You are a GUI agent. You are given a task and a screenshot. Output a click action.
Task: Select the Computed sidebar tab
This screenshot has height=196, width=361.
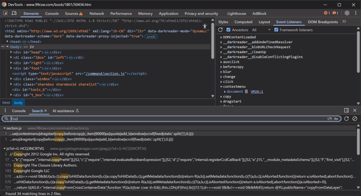click(243, 22)
